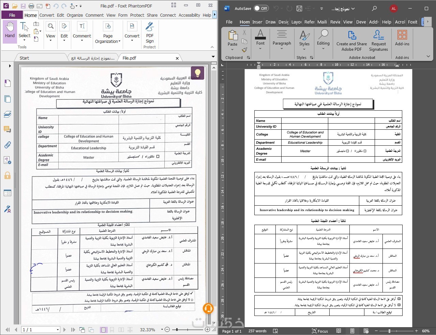Switch to Web Layout view in Word
Image resolution: width=436 pixels, height=335 pixels.
(366, 331)
